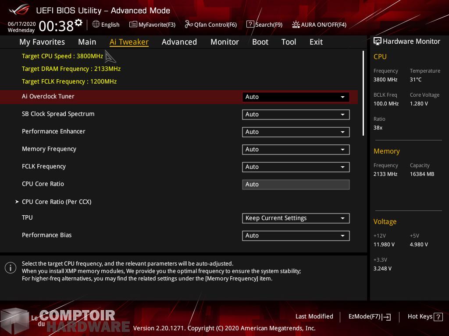
Task: Click Qfan Control(F6) label
Action: click(215, 24)
